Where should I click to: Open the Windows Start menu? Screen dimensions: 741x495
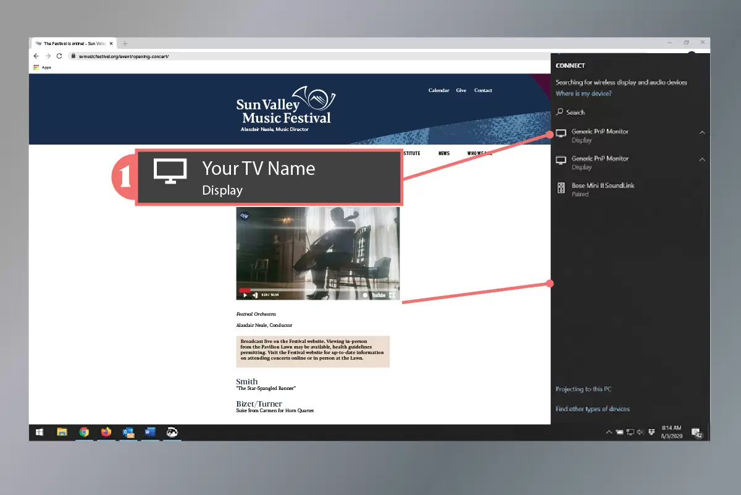coord(39,432)
